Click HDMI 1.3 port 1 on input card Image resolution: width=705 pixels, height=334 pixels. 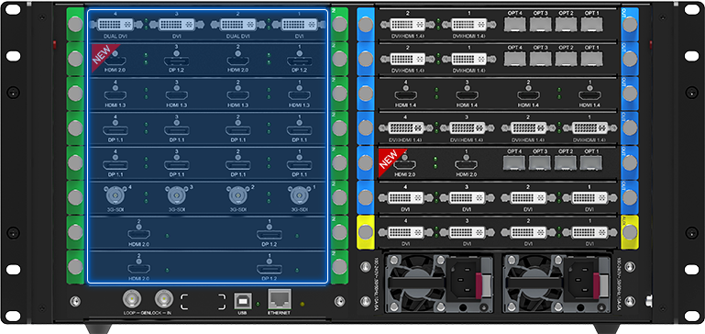tap(300, 95)
